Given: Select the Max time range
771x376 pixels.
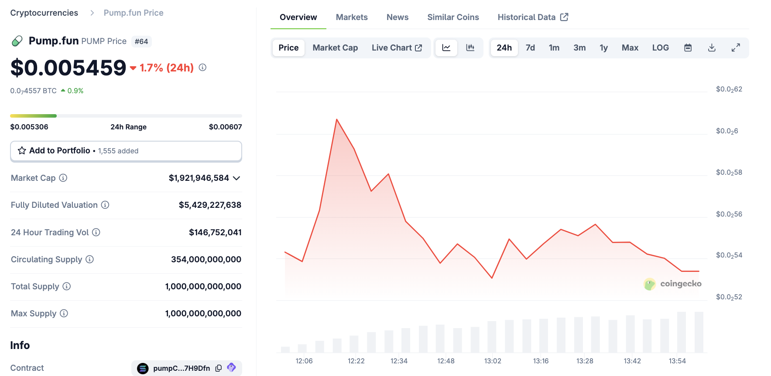Looking at the screenshot, I should click(630, 48).
